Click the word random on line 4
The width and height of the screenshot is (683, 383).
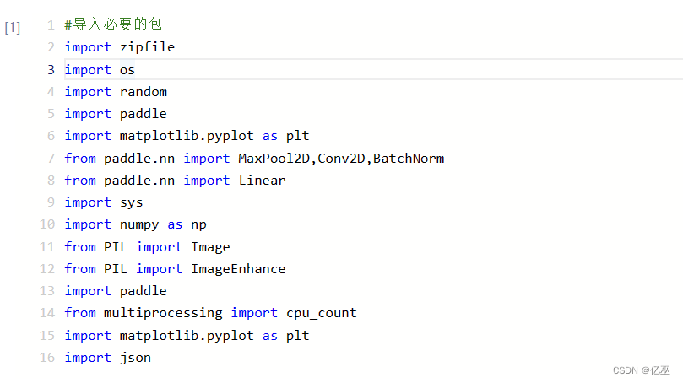(144, 92)
